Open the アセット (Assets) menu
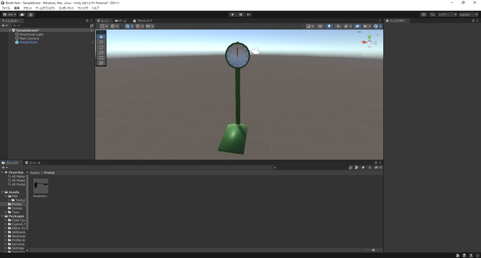 (28, 8)
